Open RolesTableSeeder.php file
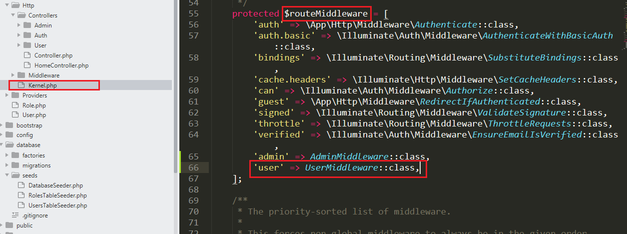This screenshot has height=234, width=627. click(x=57, y=195)
